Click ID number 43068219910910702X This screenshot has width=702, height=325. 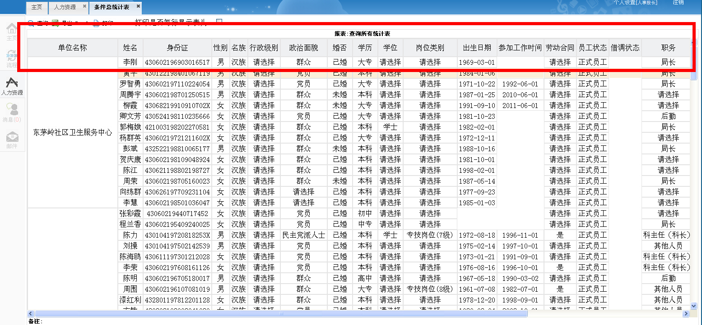click(x=177, y=105)
